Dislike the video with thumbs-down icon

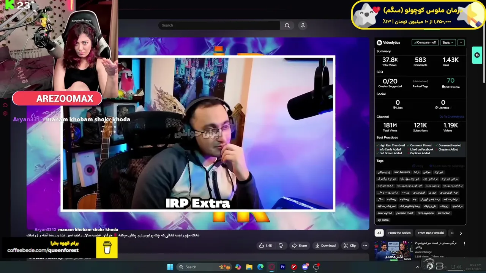281,246
